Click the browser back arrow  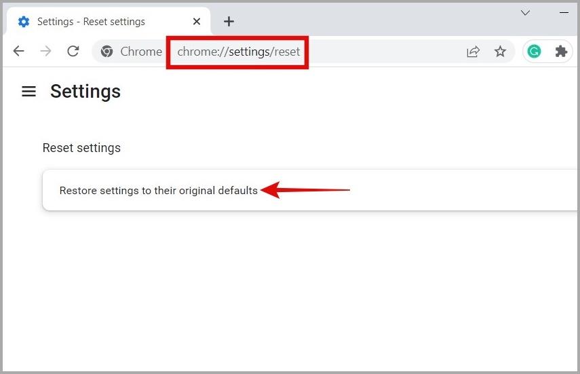pos(18,51)
